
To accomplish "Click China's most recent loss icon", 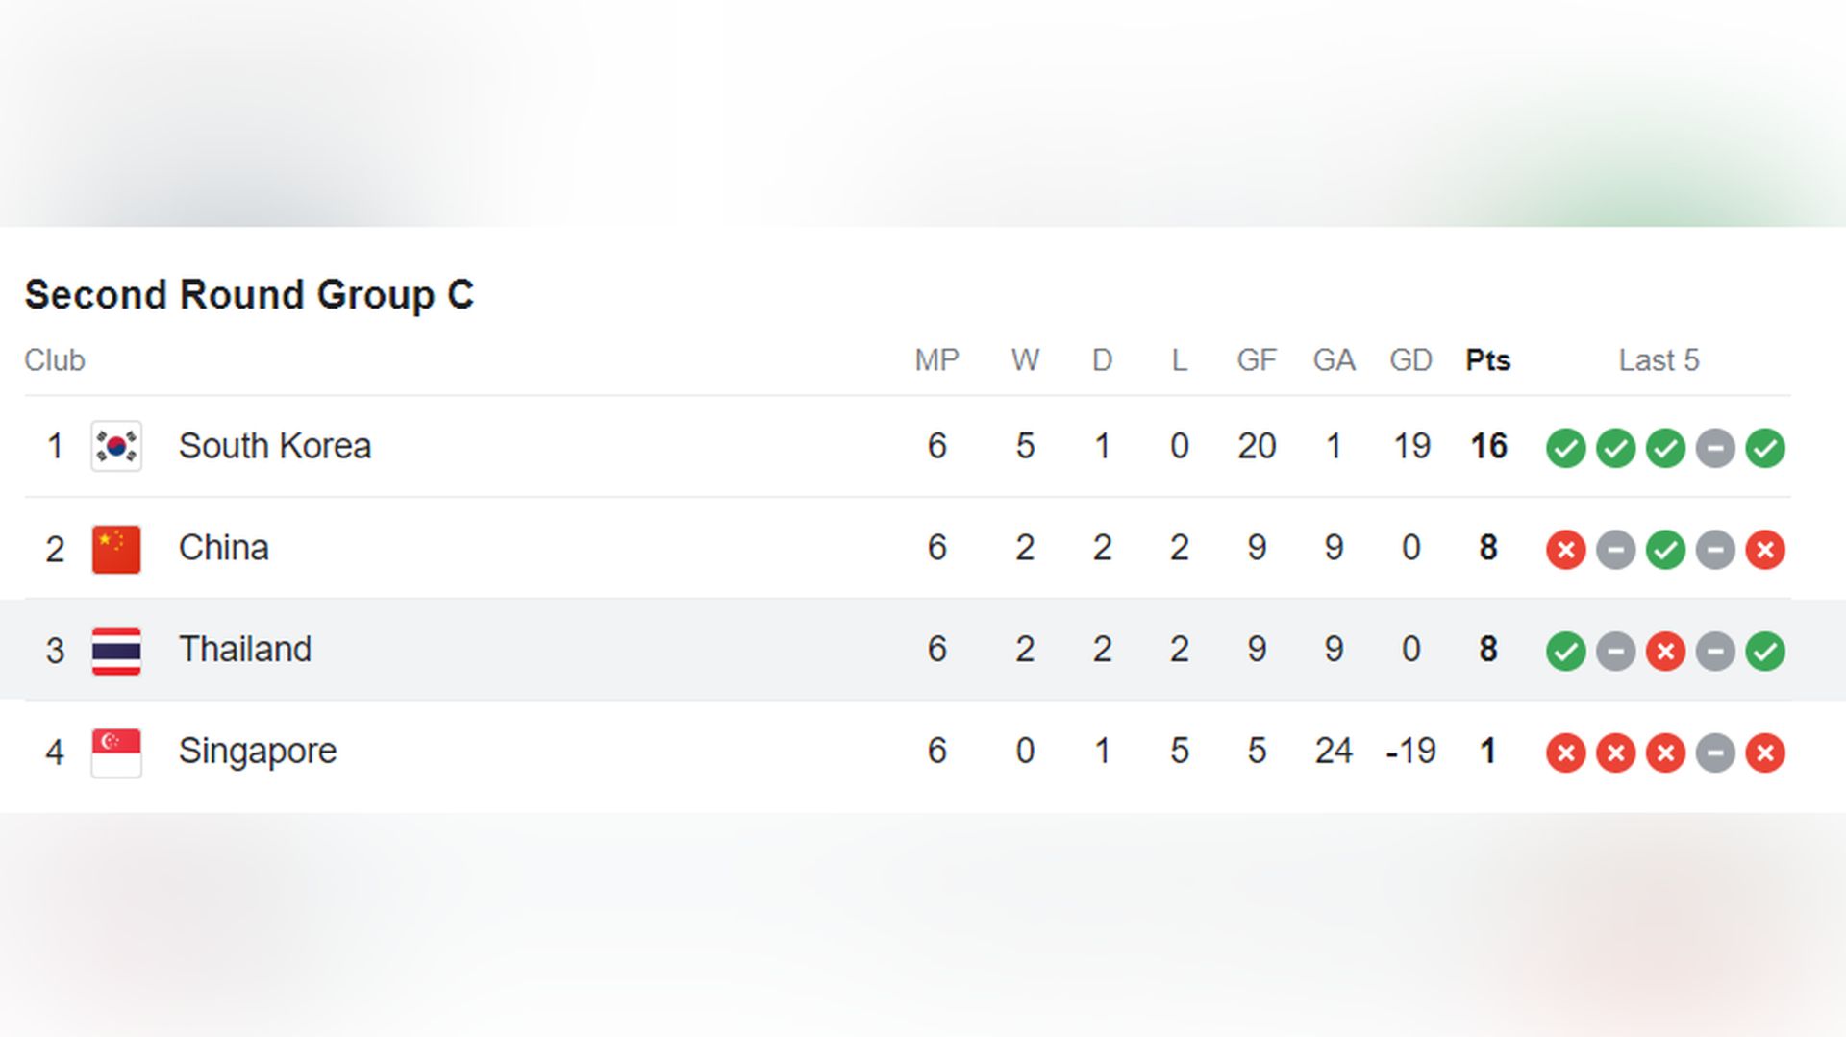I will 1765,550.
